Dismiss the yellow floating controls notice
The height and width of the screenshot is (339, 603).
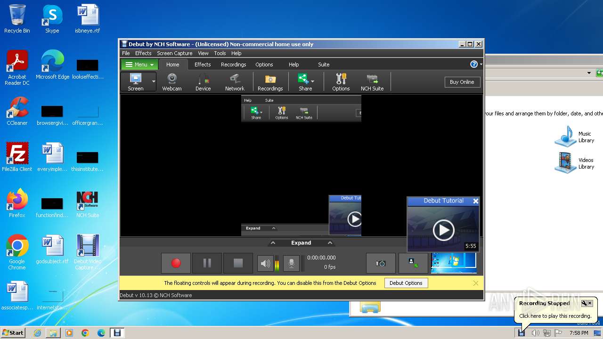point(476,283)
